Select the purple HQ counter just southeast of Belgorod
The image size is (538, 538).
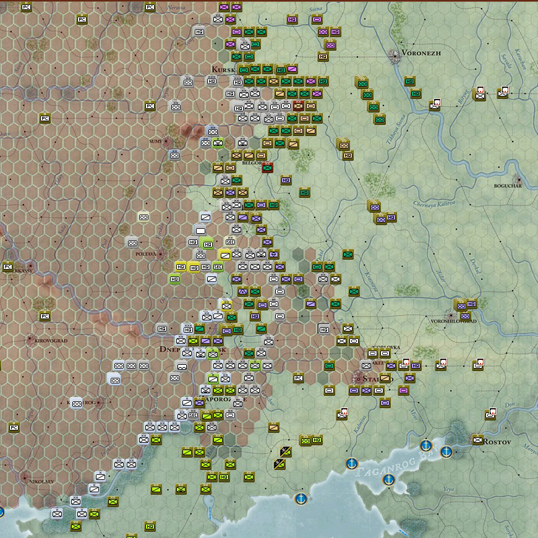click(x=286, y=180)
